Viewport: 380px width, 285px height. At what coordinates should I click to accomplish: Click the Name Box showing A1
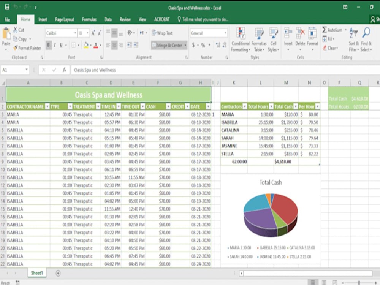click(x=13, y=70)
